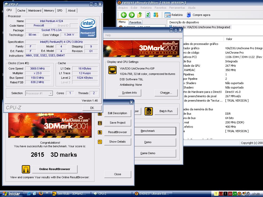Click EVEREST forward arrow icon
This screenshot has width=263, height=197.
(132, 15)
